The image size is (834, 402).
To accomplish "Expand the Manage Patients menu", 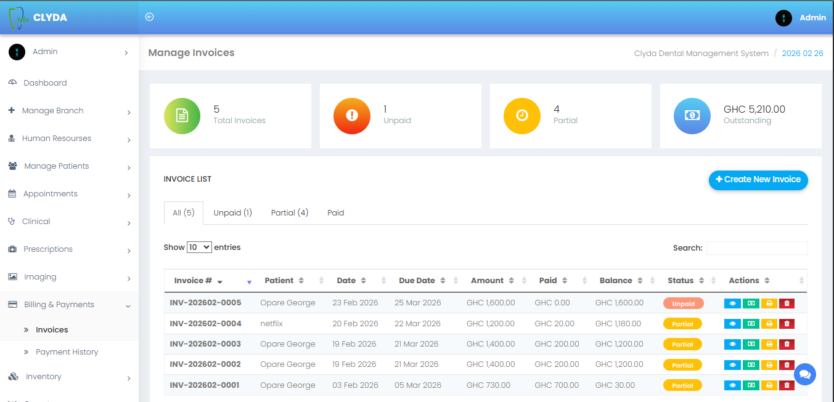I will pos(69,166).
